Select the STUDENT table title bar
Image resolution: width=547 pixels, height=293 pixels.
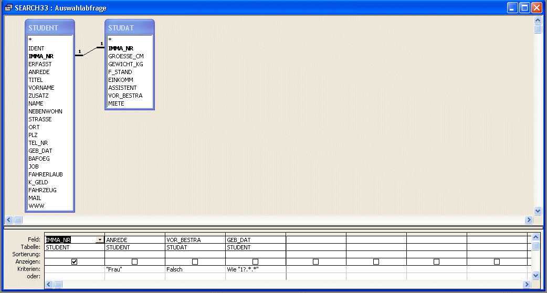50,27
